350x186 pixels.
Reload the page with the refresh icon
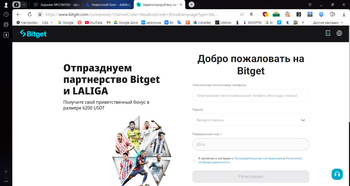30,14
